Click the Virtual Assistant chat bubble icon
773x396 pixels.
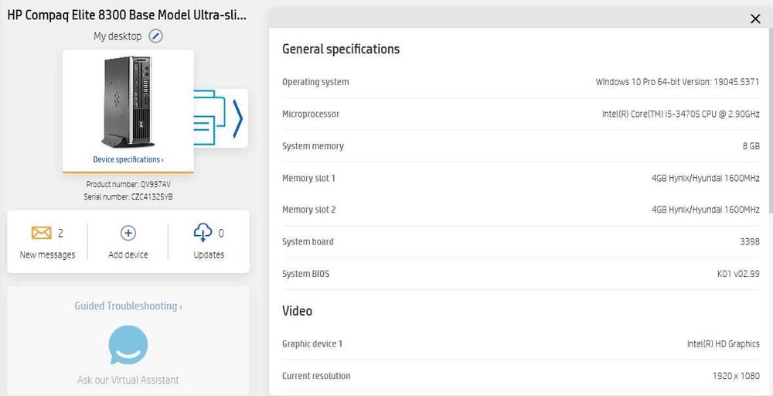pyautogui.click(x=128, y=345)
